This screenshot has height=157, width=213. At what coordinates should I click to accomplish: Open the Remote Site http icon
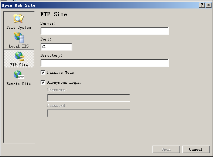19,75
